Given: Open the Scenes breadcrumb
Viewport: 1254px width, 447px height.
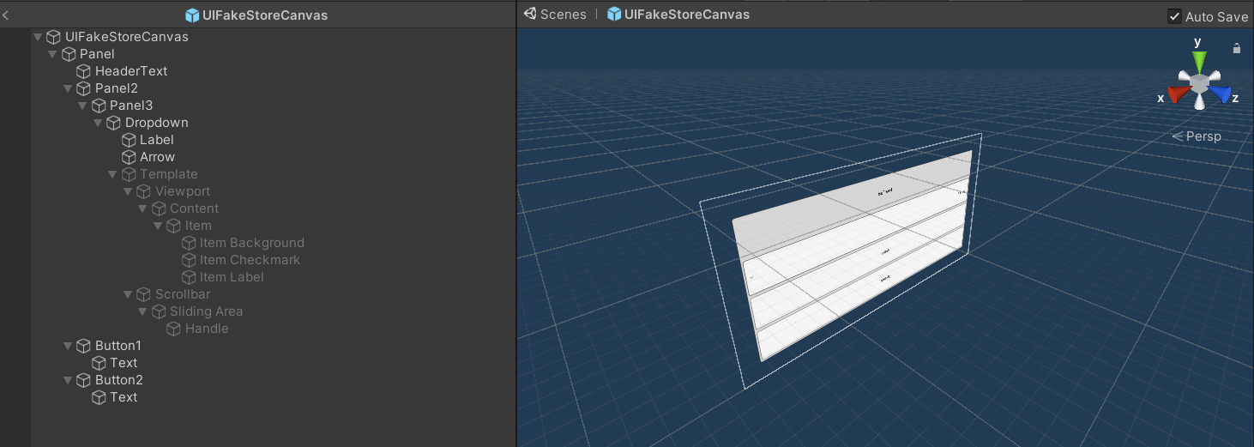Looking at the screenshot, I should click(x=564, y=15).
